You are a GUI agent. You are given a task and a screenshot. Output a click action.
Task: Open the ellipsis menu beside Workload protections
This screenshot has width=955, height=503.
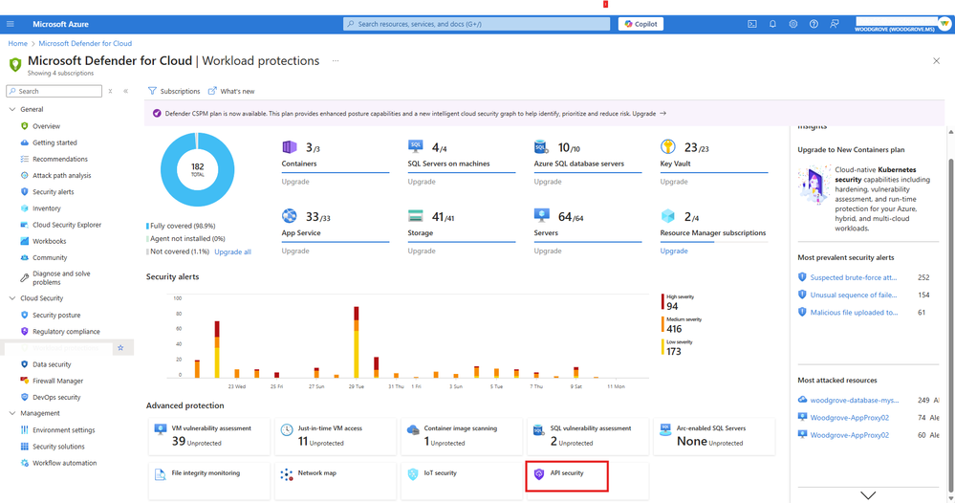coord(335,61)
